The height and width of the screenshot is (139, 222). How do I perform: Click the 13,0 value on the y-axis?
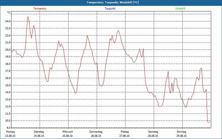pyautogui.click(x=8, y=99)
